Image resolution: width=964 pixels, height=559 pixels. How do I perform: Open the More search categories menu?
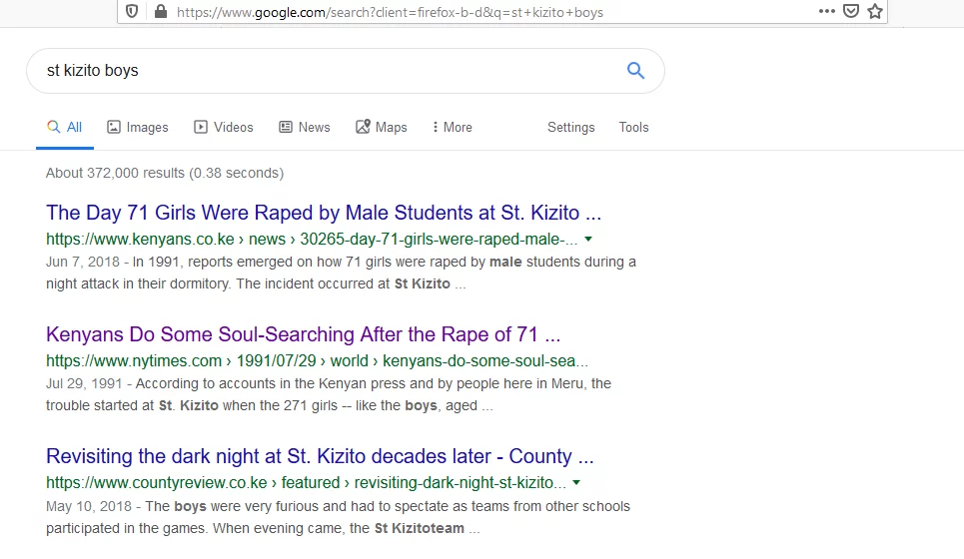453,127
